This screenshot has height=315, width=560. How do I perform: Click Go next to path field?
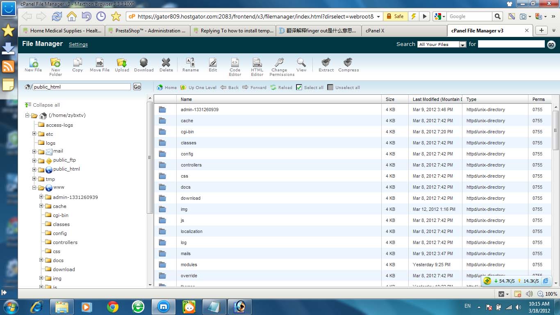click(x=137, y=87)
